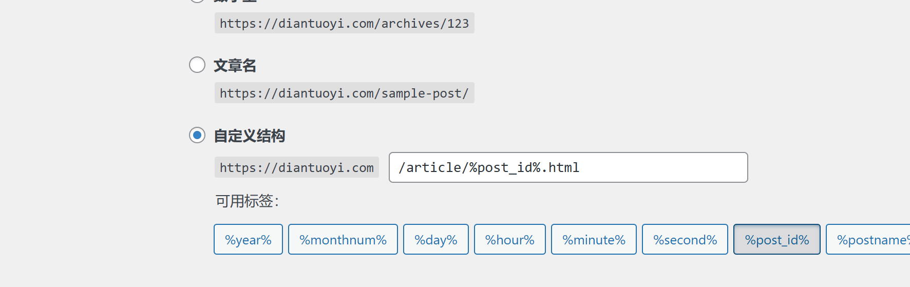The width and height of the screenshot is (910, 287).
Task: Click the partially visible %postname% tag
Action: coord(868,239)
